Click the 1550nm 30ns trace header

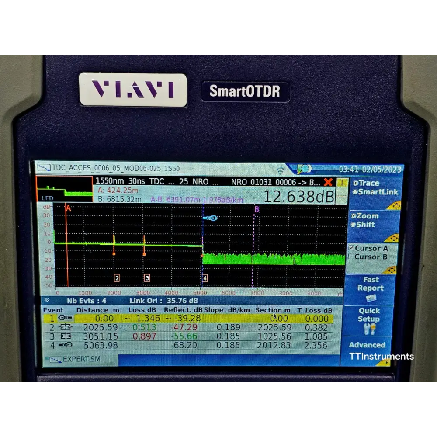point(120,181)
